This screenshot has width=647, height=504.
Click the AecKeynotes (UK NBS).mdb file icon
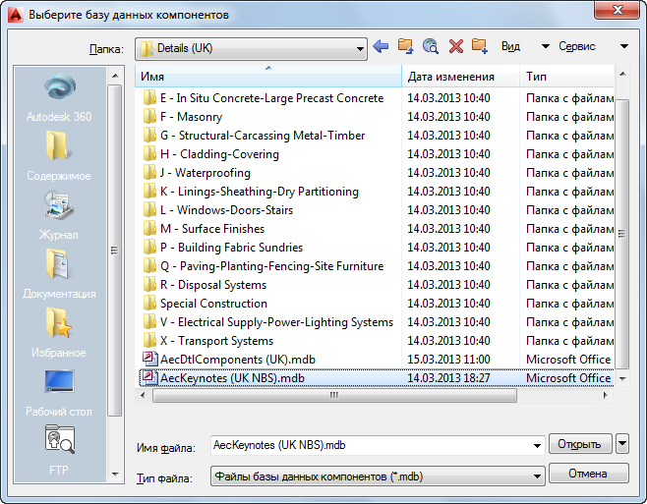click(149, 378)
